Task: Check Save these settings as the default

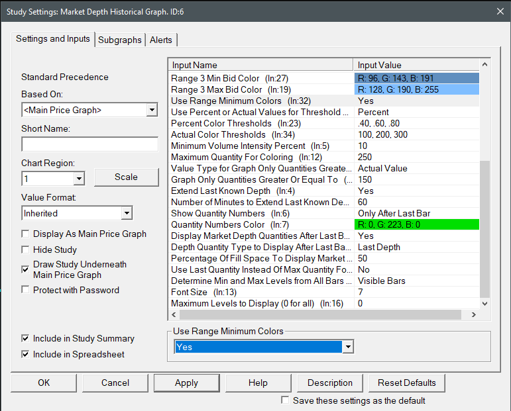Action: [x=285, y=400]
